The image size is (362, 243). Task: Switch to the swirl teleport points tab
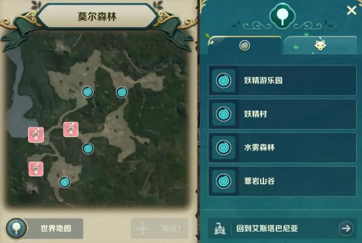(x=245, y=46)
